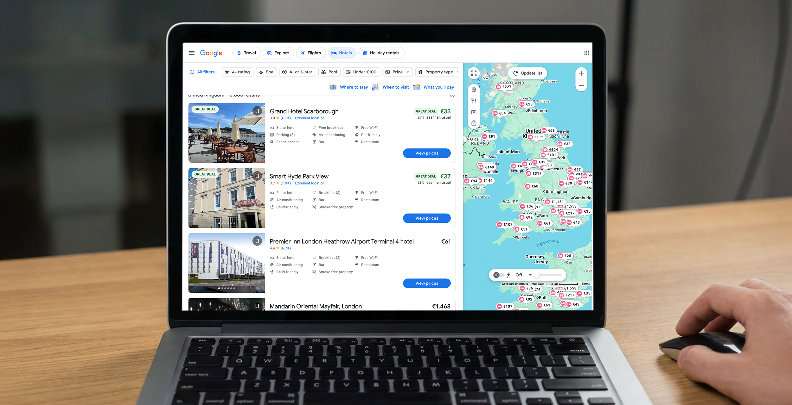
Task: Open the Holiday rentals tab
Action: pyautogui.click(x=381, y=53)
